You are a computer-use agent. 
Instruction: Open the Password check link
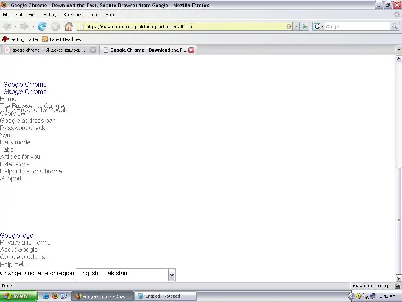pyautogui.click(x=22, y=128)
